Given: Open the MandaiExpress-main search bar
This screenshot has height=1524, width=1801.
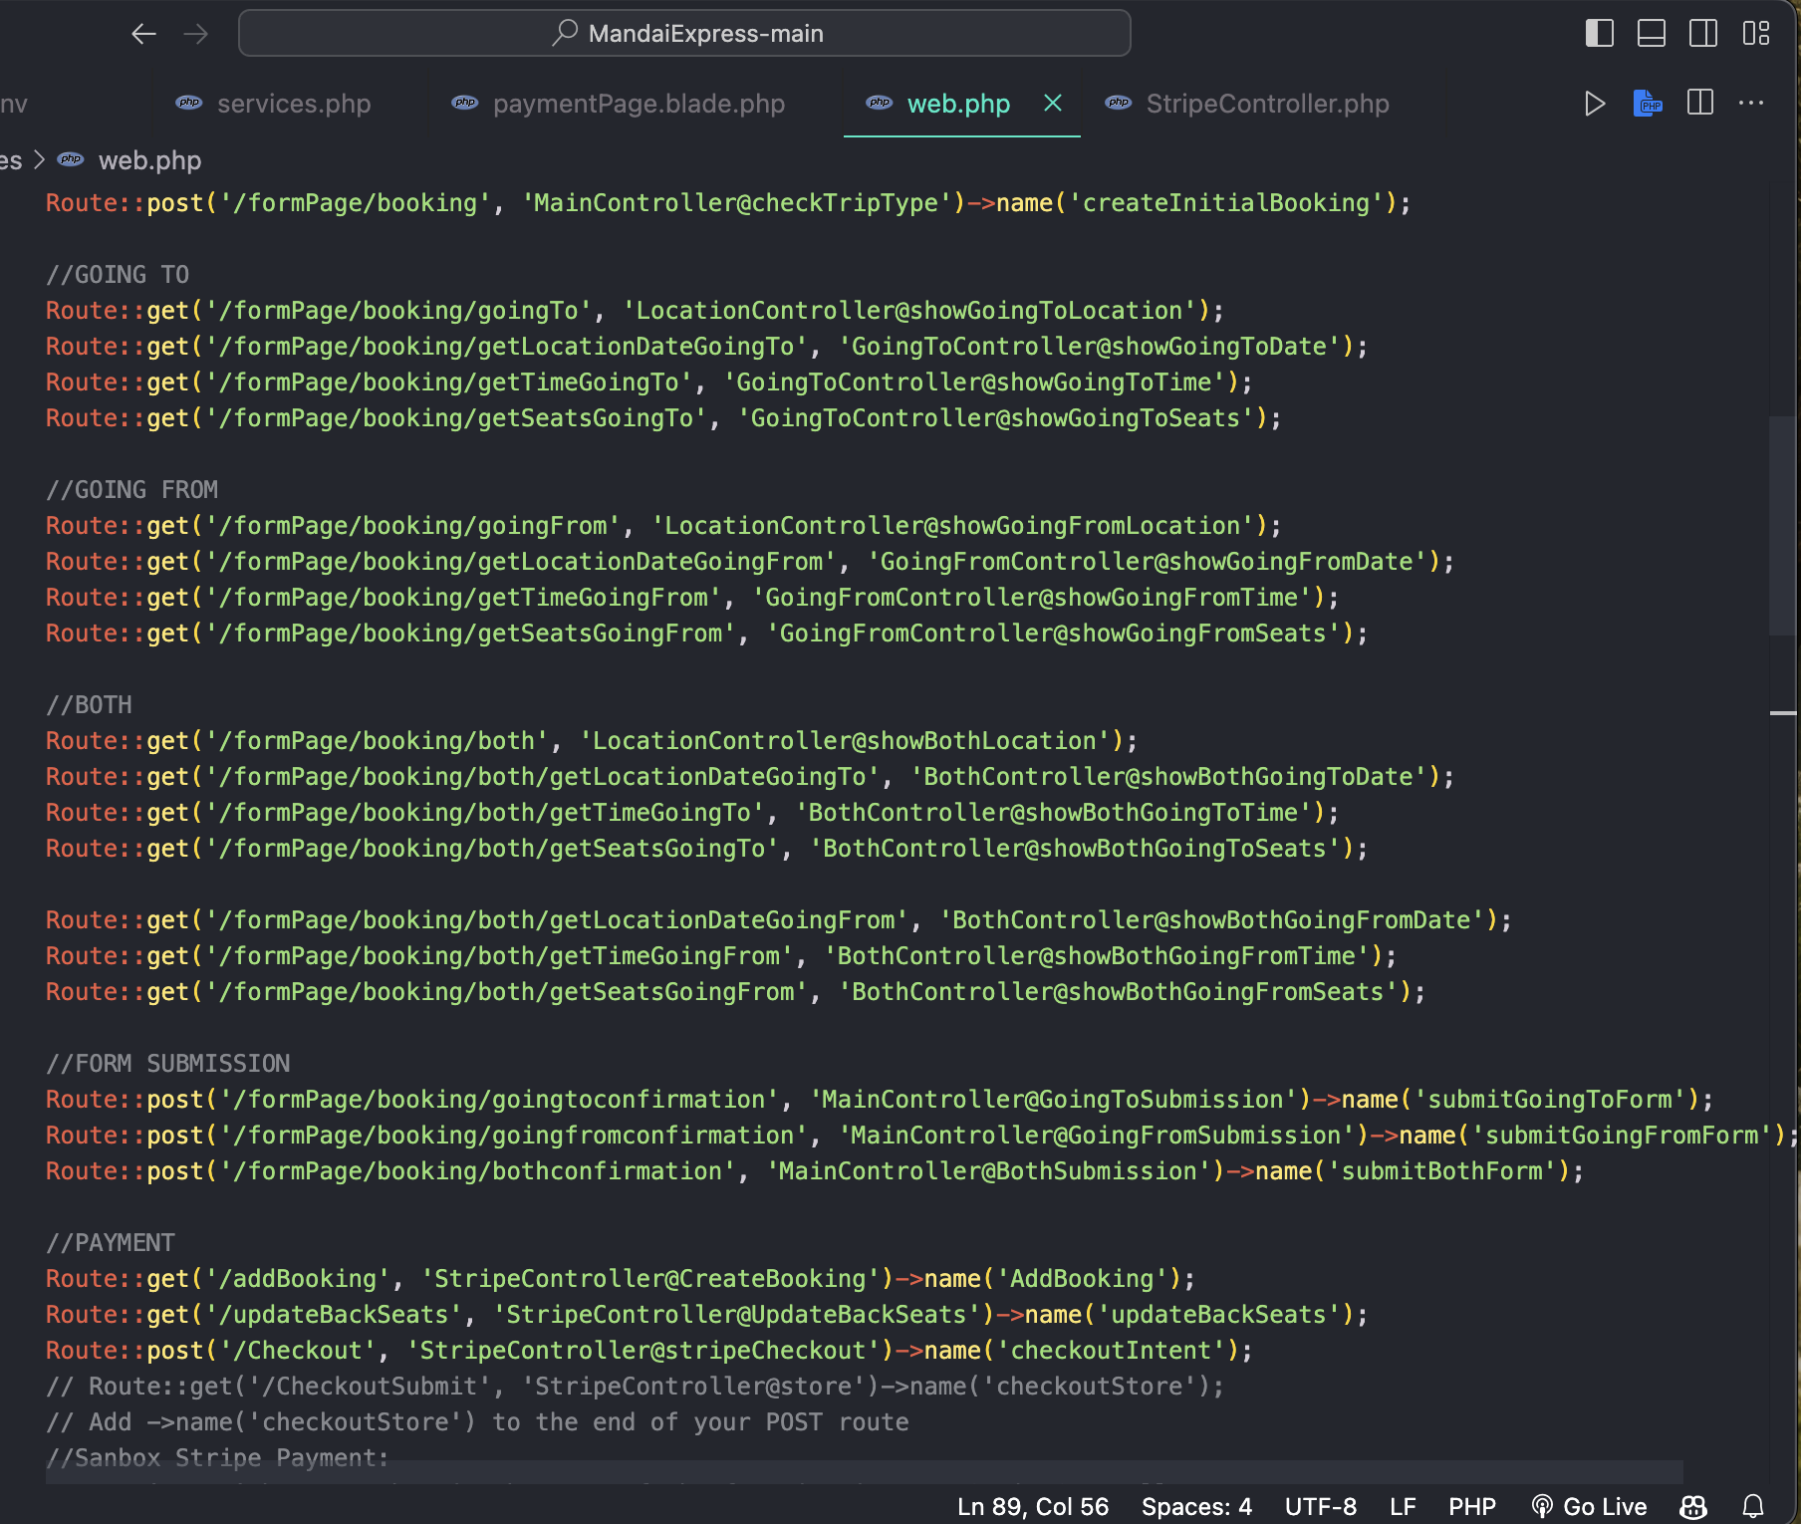Looking at the screenshot, I should (x=684, y=33).
